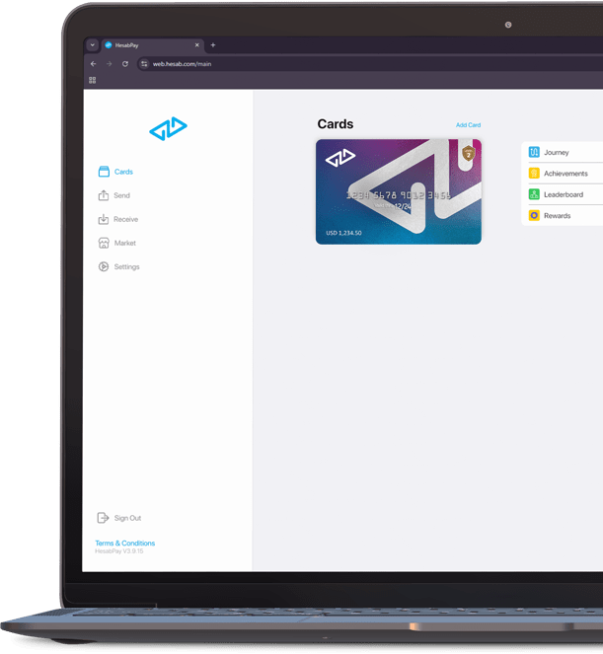
Task: Select the Leaderboard icon
Action: 534,194
